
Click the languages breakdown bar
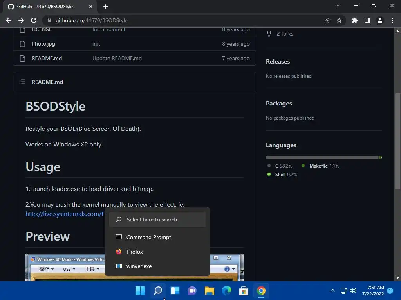point(324,157)
